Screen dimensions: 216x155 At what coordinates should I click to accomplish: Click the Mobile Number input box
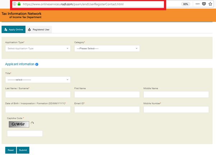coord(176,109)
